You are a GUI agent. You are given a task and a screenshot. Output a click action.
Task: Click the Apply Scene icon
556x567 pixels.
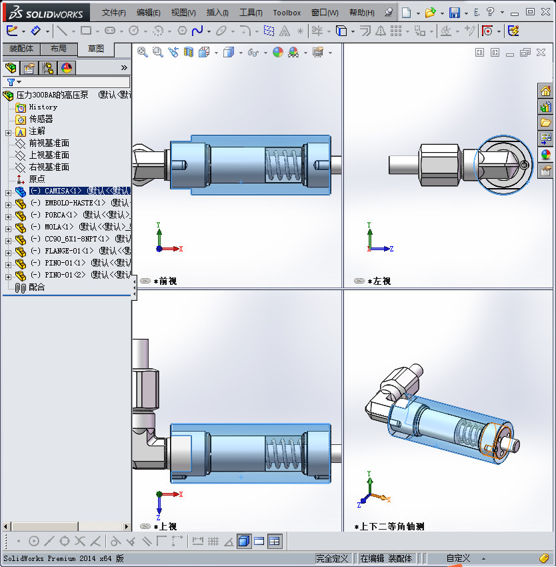point(293,53)
